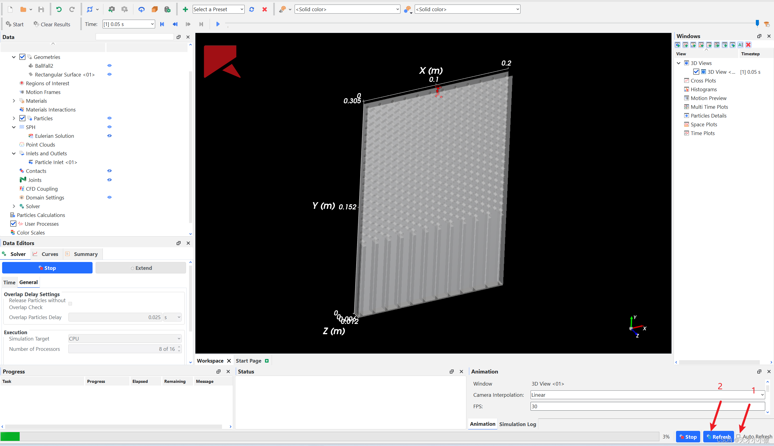The width and height of the screenshot is (774, 446).
Task: Click the timeline slider handle
Action: (x=757, y=23)
